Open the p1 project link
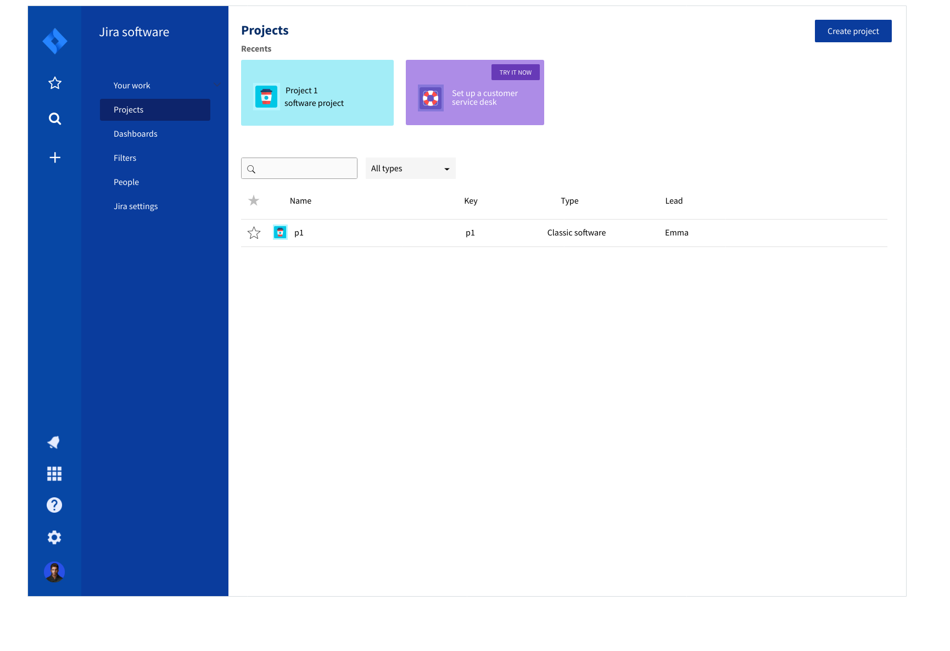The width and height of the screenshot is (950, 651). click(299, 232)
